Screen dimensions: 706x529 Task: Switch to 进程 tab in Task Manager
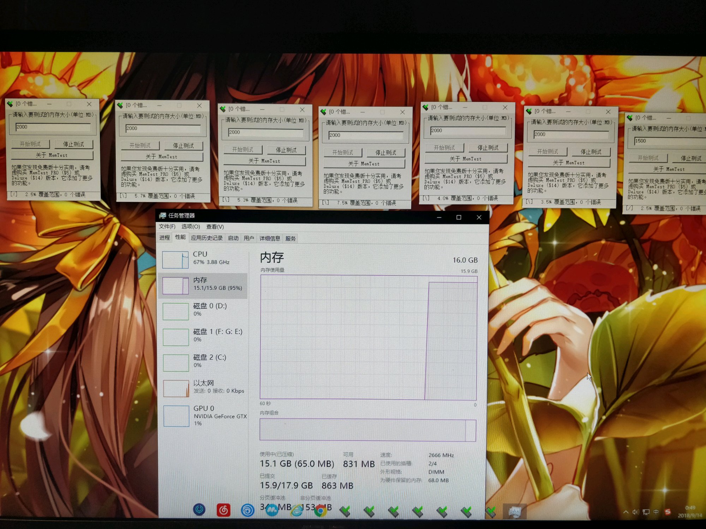pos(164,238)
